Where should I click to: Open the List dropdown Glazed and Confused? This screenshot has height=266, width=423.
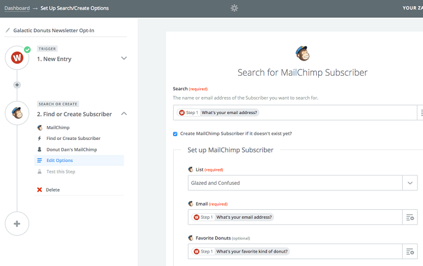click(302, 183)
